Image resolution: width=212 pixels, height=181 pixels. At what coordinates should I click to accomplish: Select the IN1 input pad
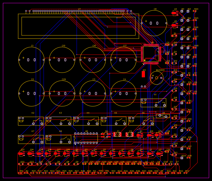coord(182,11)
